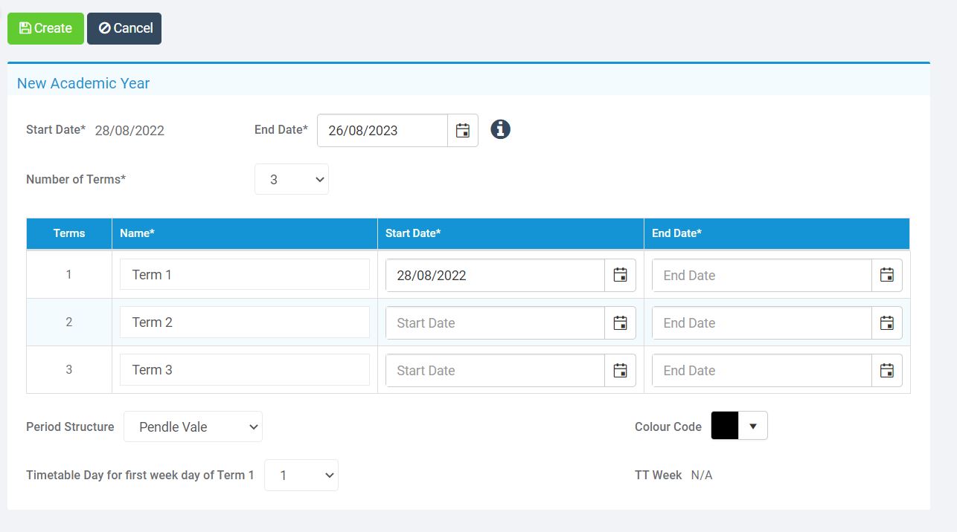The width and height of the screenshot is (957, 532).
Task: Open the calendar picker for Term 3 Start Date
Action: [x=620, y=370]
